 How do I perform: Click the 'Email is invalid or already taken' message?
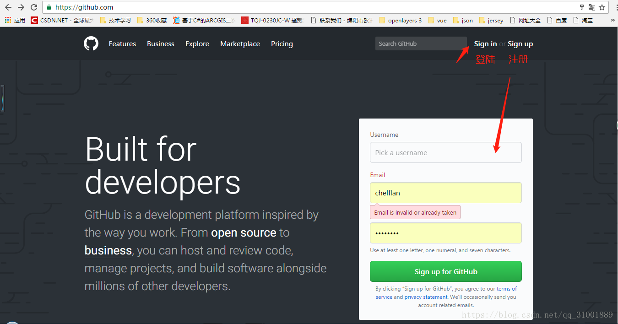[x=415, y=212]
